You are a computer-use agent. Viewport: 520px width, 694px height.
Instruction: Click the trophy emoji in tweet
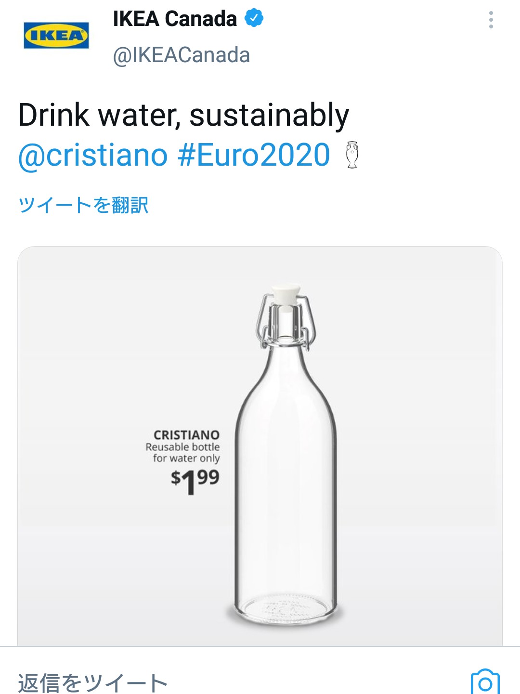coord(352,155)
